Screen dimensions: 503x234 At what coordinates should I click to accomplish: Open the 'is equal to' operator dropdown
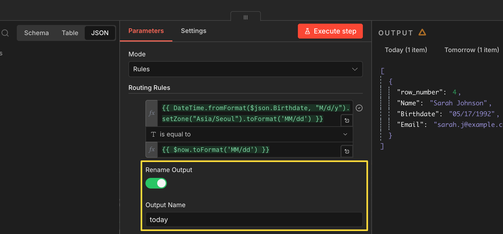click(x=249, y=134)
